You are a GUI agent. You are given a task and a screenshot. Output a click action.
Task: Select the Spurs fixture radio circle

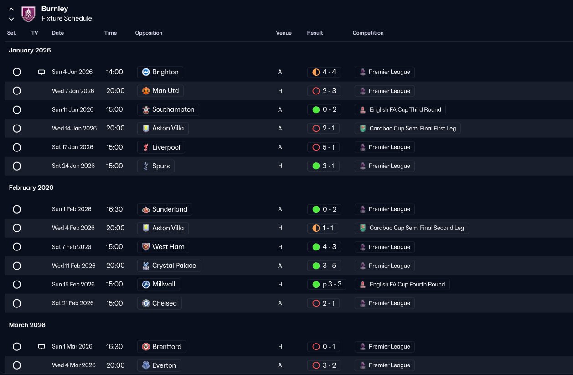coord(17,166)
